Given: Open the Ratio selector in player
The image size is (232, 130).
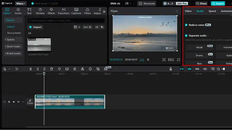Looking at the screenshot, I should coord(171,60).
